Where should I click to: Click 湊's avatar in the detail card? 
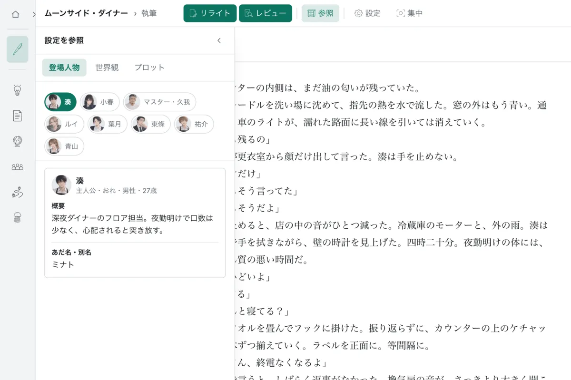[x=61, y=185]
